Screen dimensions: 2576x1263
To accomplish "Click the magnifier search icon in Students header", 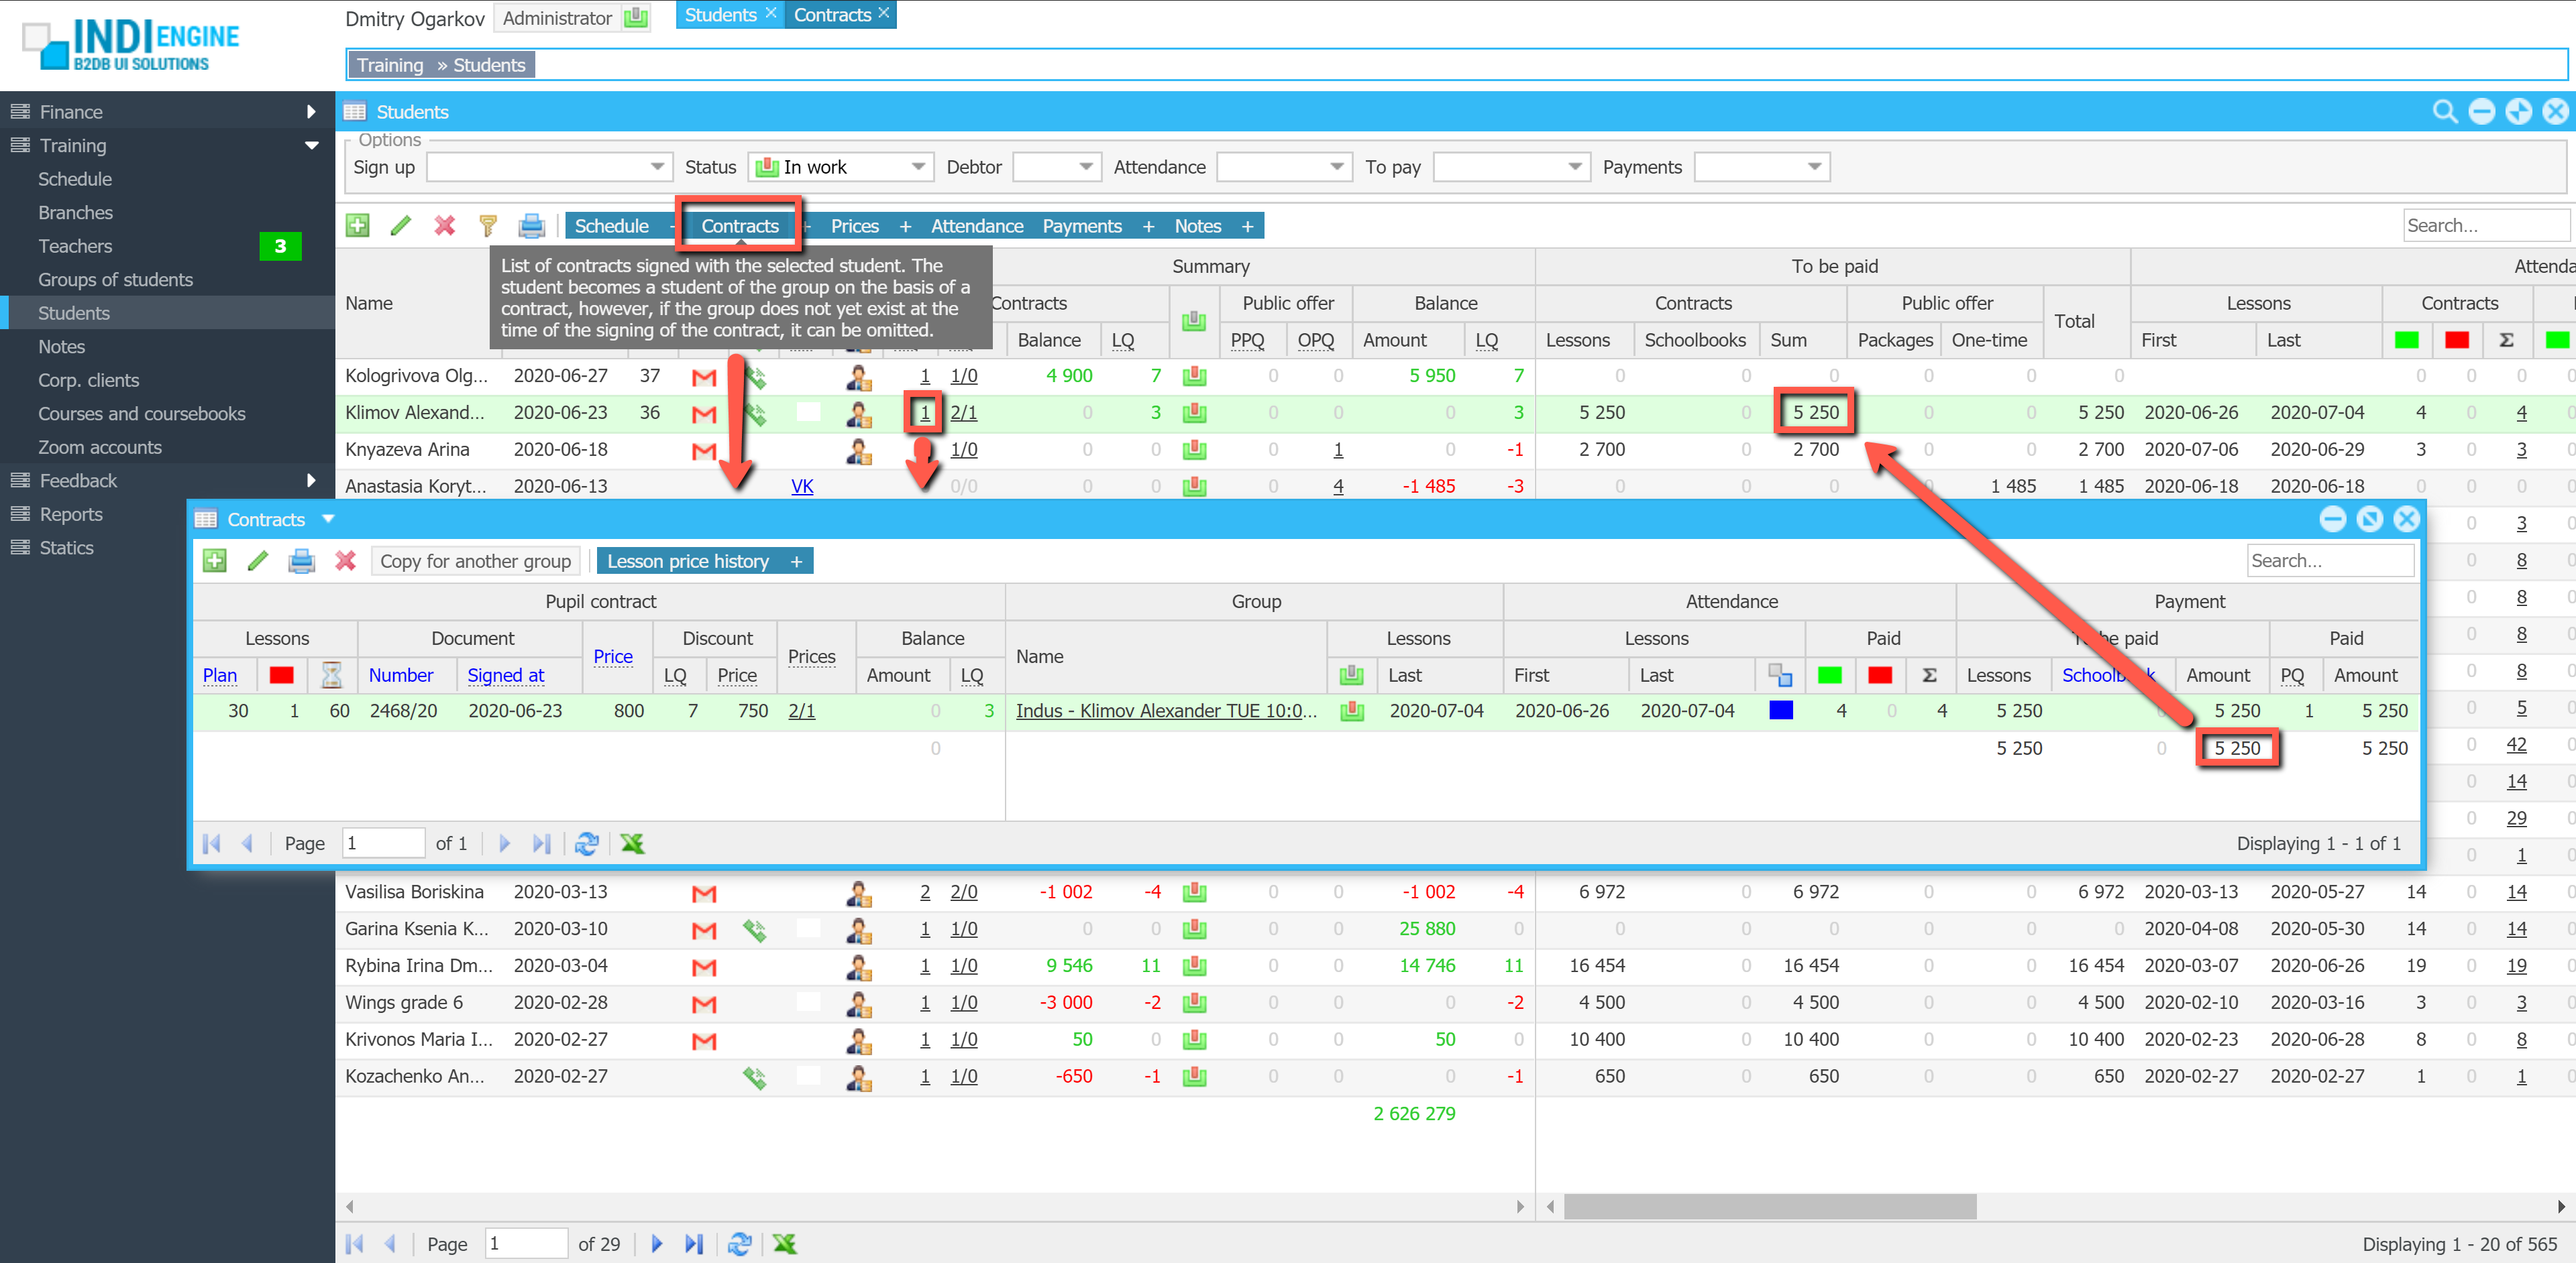I will [x=2444, y=112].
